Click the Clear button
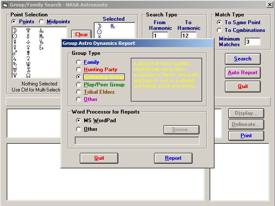Image resolution: width=275 pixels, height=206 pixels. click(82, 35)
